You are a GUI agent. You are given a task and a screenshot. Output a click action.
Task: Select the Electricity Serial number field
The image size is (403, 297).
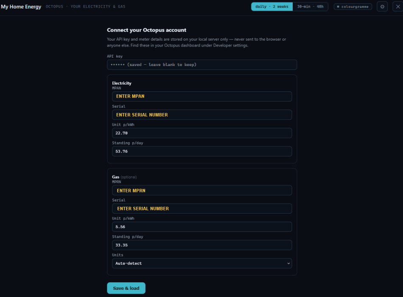click(x=202, y=115)
